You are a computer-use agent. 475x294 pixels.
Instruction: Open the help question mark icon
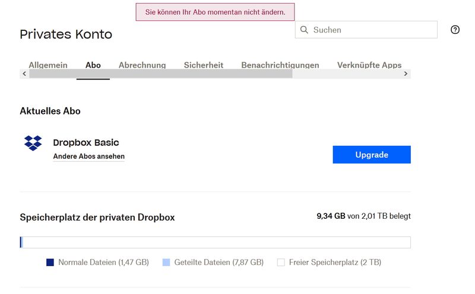[x=455, y=30]
